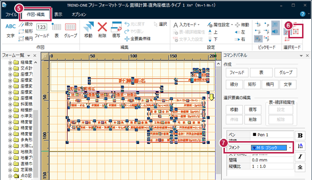Viewport: 312px width, 180px height.
Task: Switch to the 表示 ribbon tab
Action: pyautogui.click(x=58, y=14)
